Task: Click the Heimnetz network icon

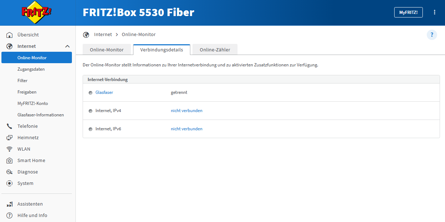Action: point(10,138)
